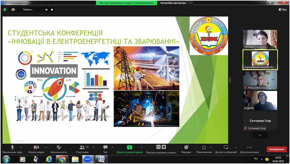Screen dimensions: 290x164
Task: Pause the recording from bottom toolbar
Action: 159,147
